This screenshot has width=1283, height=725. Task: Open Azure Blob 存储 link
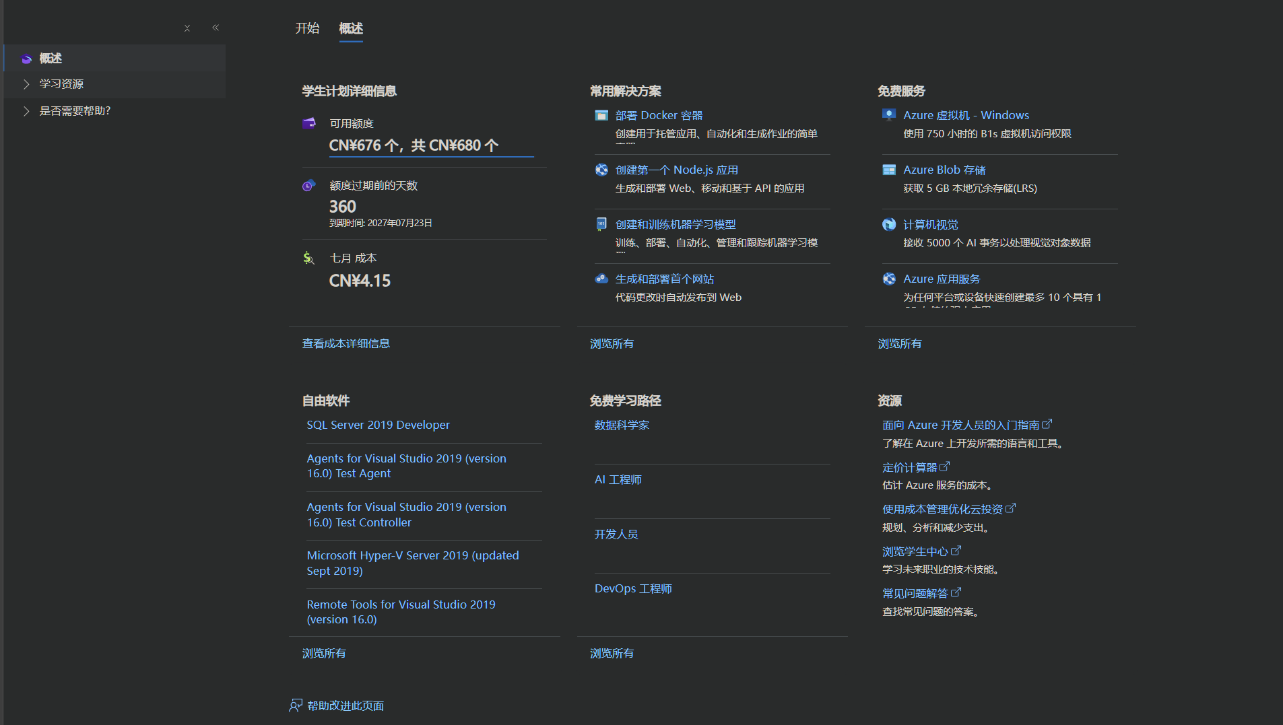[x=944, y=170]
